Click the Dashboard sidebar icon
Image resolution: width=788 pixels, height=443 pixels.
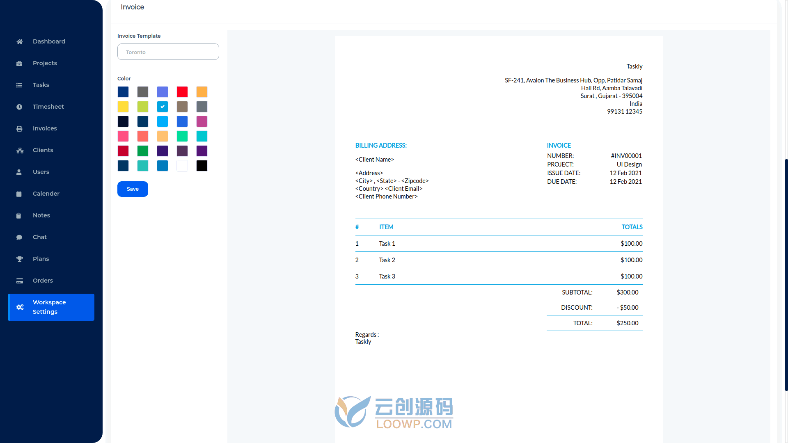(x=19, y=41)
